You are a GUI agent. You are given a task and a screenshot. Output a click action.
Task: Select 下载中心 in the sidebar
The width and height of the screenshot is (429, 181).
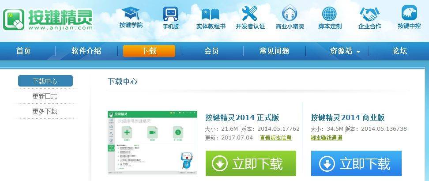45,81
